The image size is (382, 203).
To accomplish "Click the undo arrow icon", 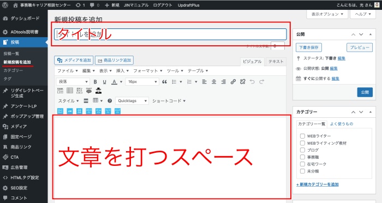I will pyautogui.click(x=252, y=82).
